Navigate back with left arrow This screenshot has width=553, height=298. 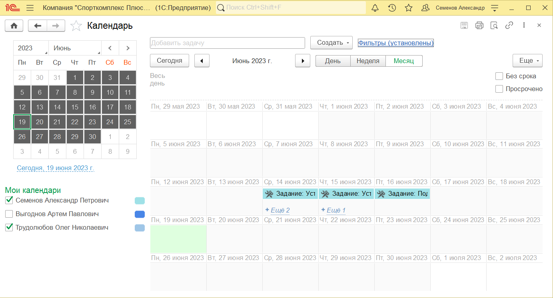click(x=38, y=26)
